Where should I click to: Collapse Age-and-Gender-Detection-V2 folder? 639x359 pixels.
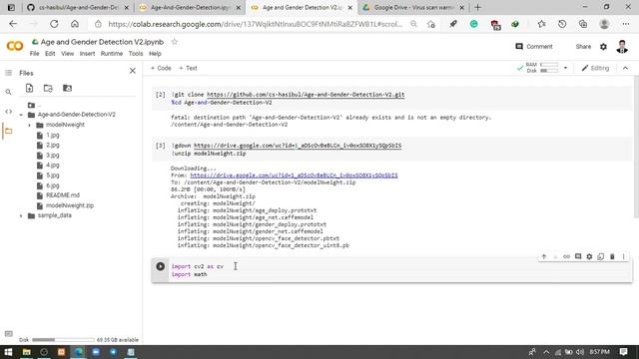click(x=21, y=115)
